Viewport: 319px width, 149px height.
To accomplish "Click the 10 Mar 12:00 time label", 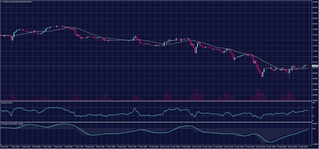I will point(165,146).
